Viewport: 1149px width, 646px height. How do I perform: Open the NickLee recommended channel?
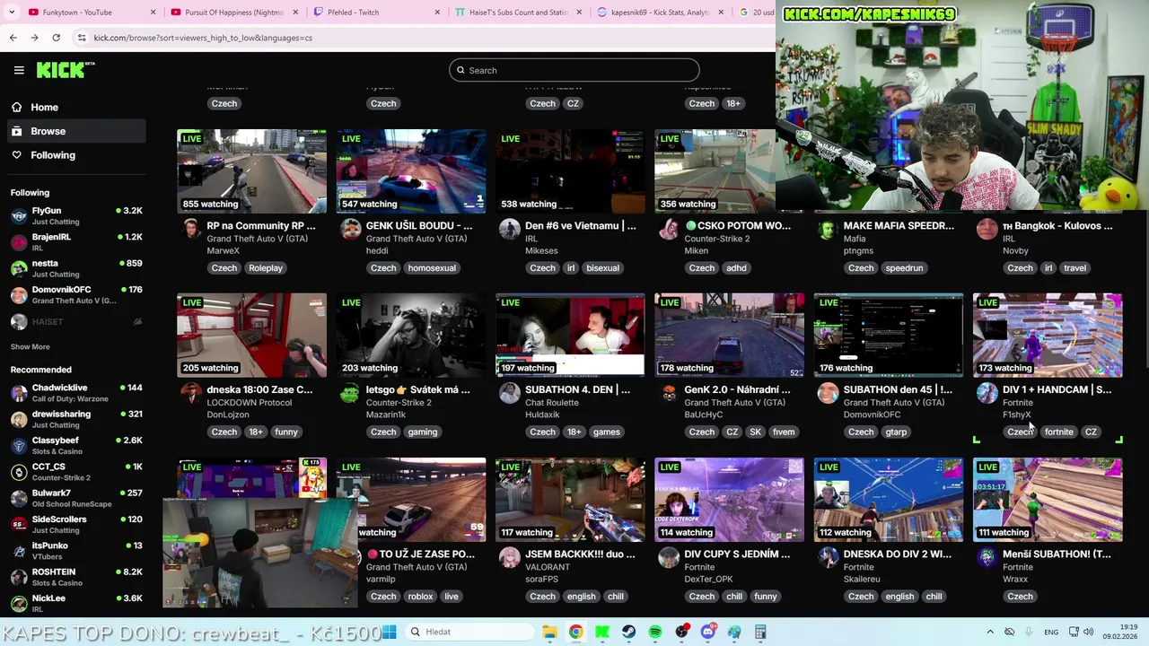[76, 603]
